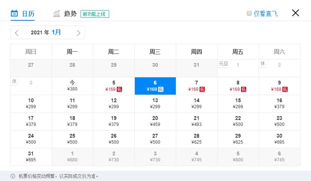Click the 新功能上线 badge
This screenshot has width=311, height=181.
coord(95,14)
